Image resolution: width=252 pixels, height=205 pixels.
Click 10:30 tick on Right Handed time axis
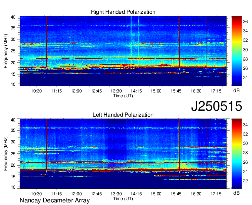[36, 91]
